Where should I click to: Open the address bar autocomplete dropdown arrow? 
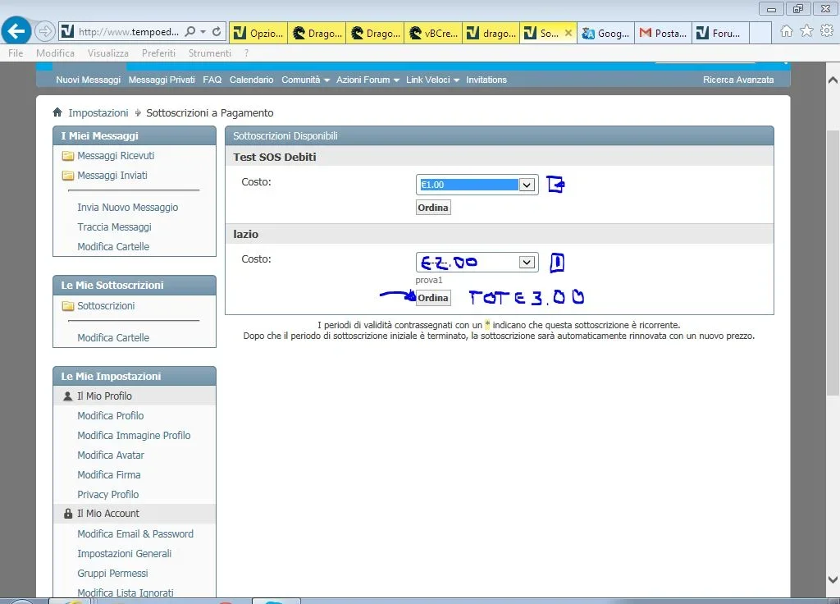(x=203, y=32)
